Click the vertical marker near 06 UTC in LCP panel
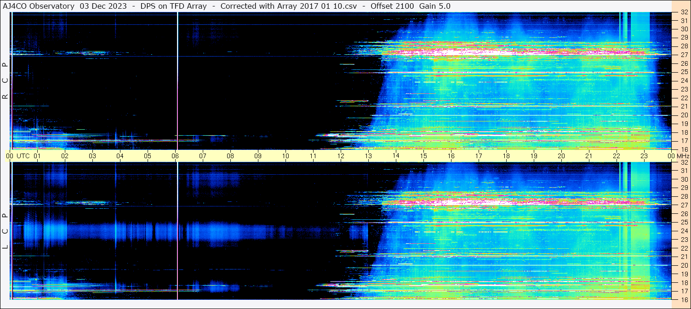Image resolution: width=691 pixels, height=309 pixels. coord(177,231)
